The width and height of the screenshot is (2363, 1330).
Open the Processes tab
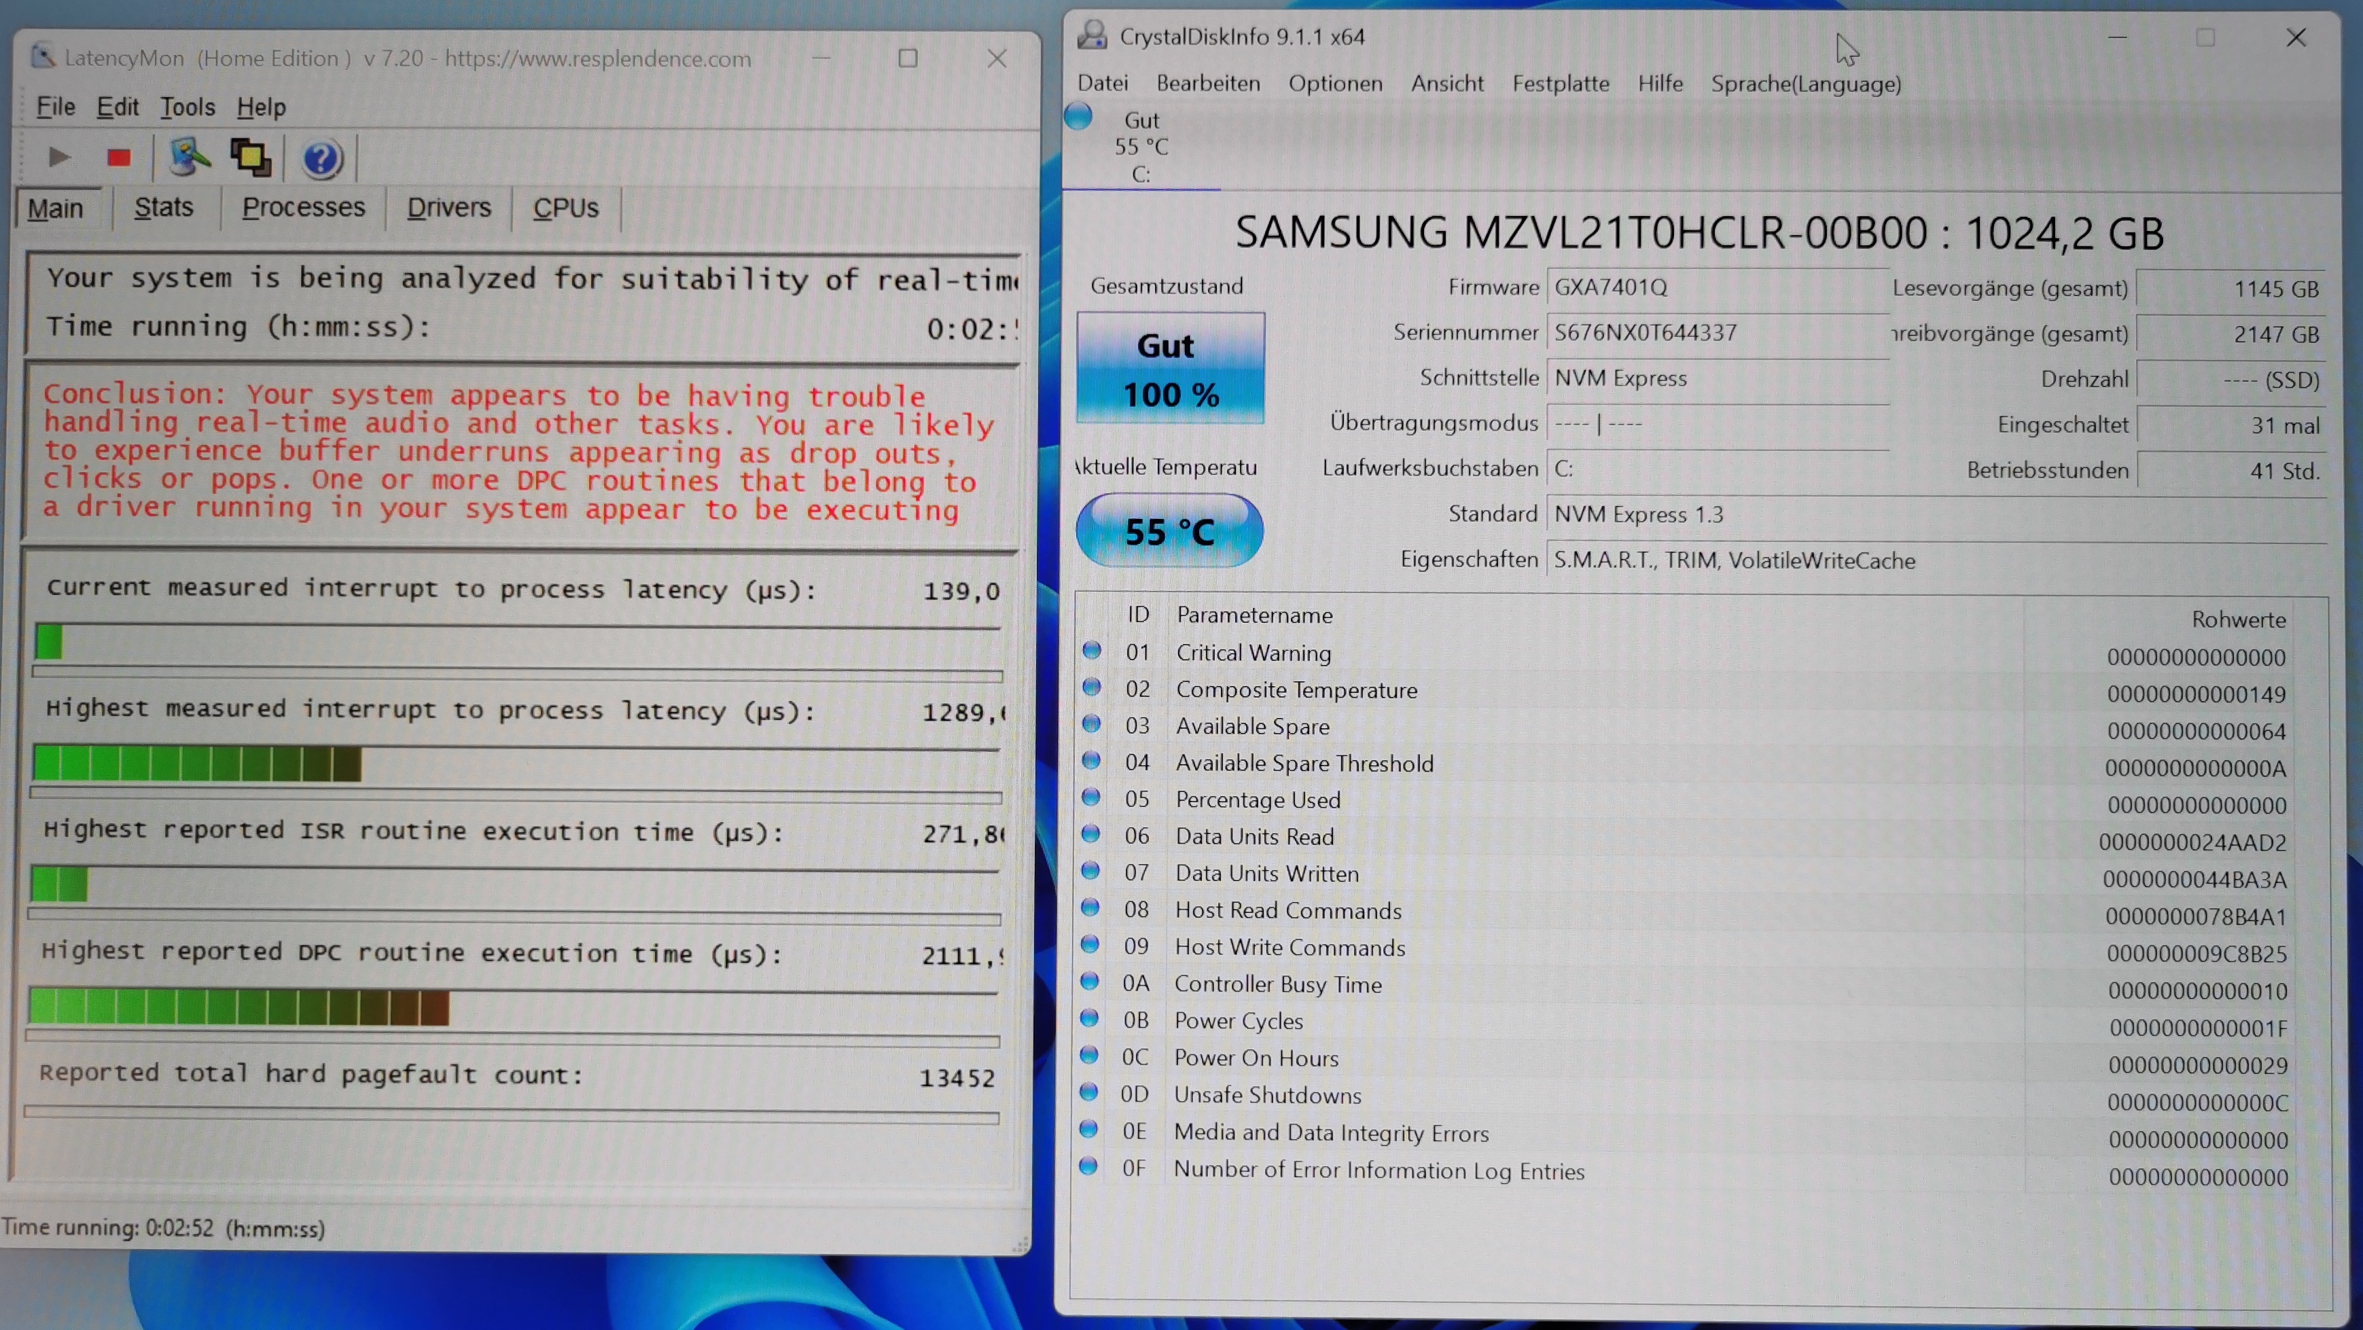click(x=304, y=209)
